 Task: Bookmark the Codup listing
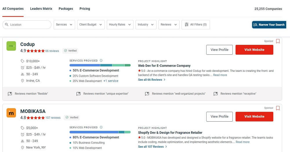[278, 41]
